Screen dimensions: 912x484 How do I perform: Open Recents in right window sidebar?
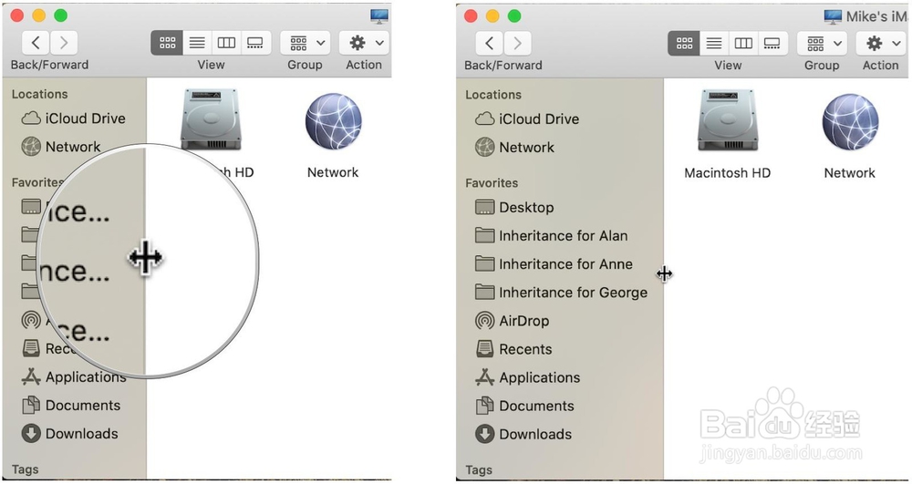(514, 349)
